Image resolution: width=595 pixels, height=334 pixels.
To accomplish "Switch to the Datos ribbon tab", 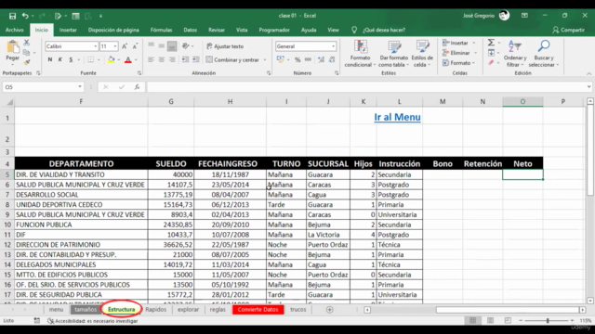I will (190, 30).
